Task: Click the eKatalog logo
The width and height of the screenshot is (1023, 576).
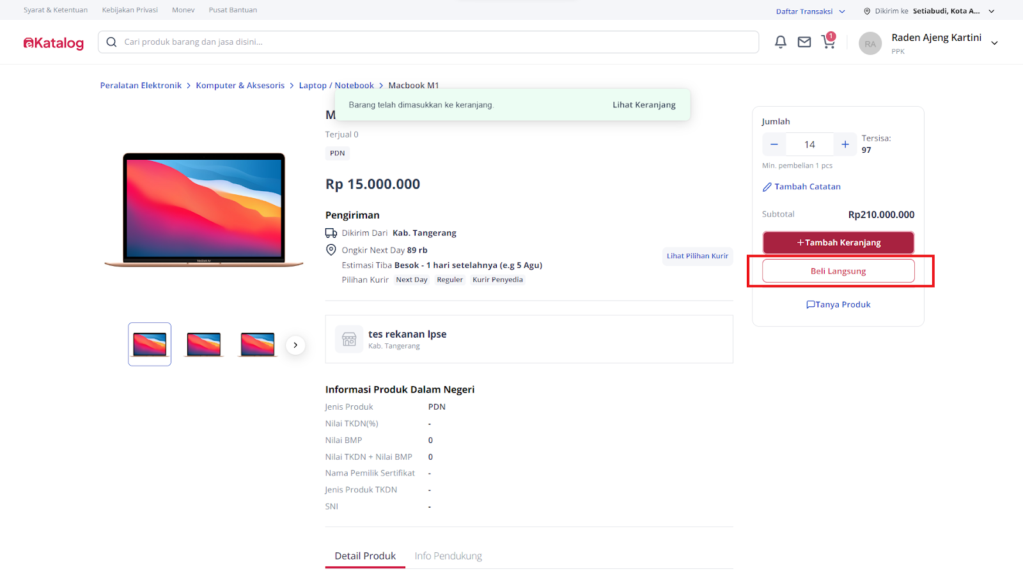Action: click(54, 43)
